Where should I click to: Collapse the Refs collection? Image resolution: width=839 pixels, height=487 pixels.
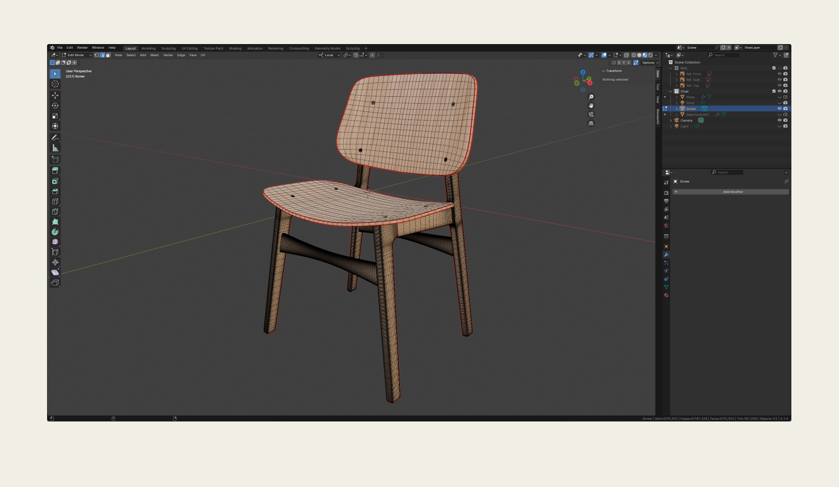tap(671, 68)
